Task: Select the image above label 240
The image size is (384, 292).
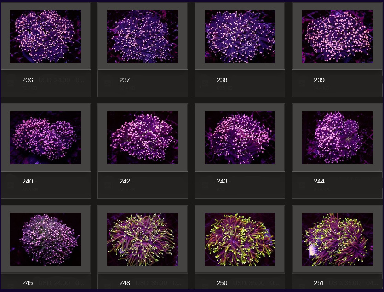Action: coord(46,137)
